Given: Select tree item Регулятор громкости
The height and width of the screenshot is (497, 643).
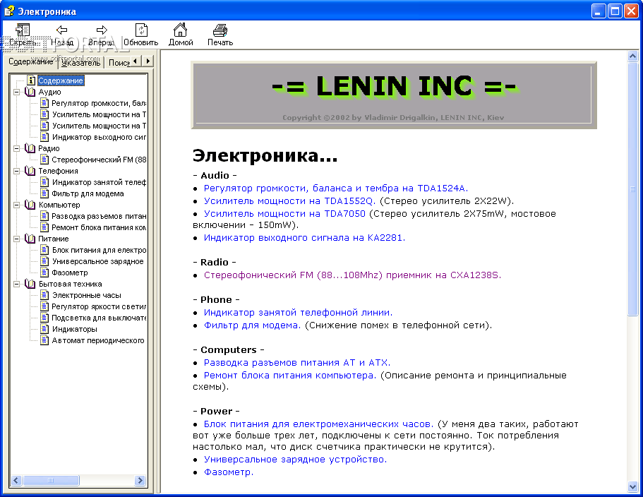Looking at the screenshot, I should (99, 103).
